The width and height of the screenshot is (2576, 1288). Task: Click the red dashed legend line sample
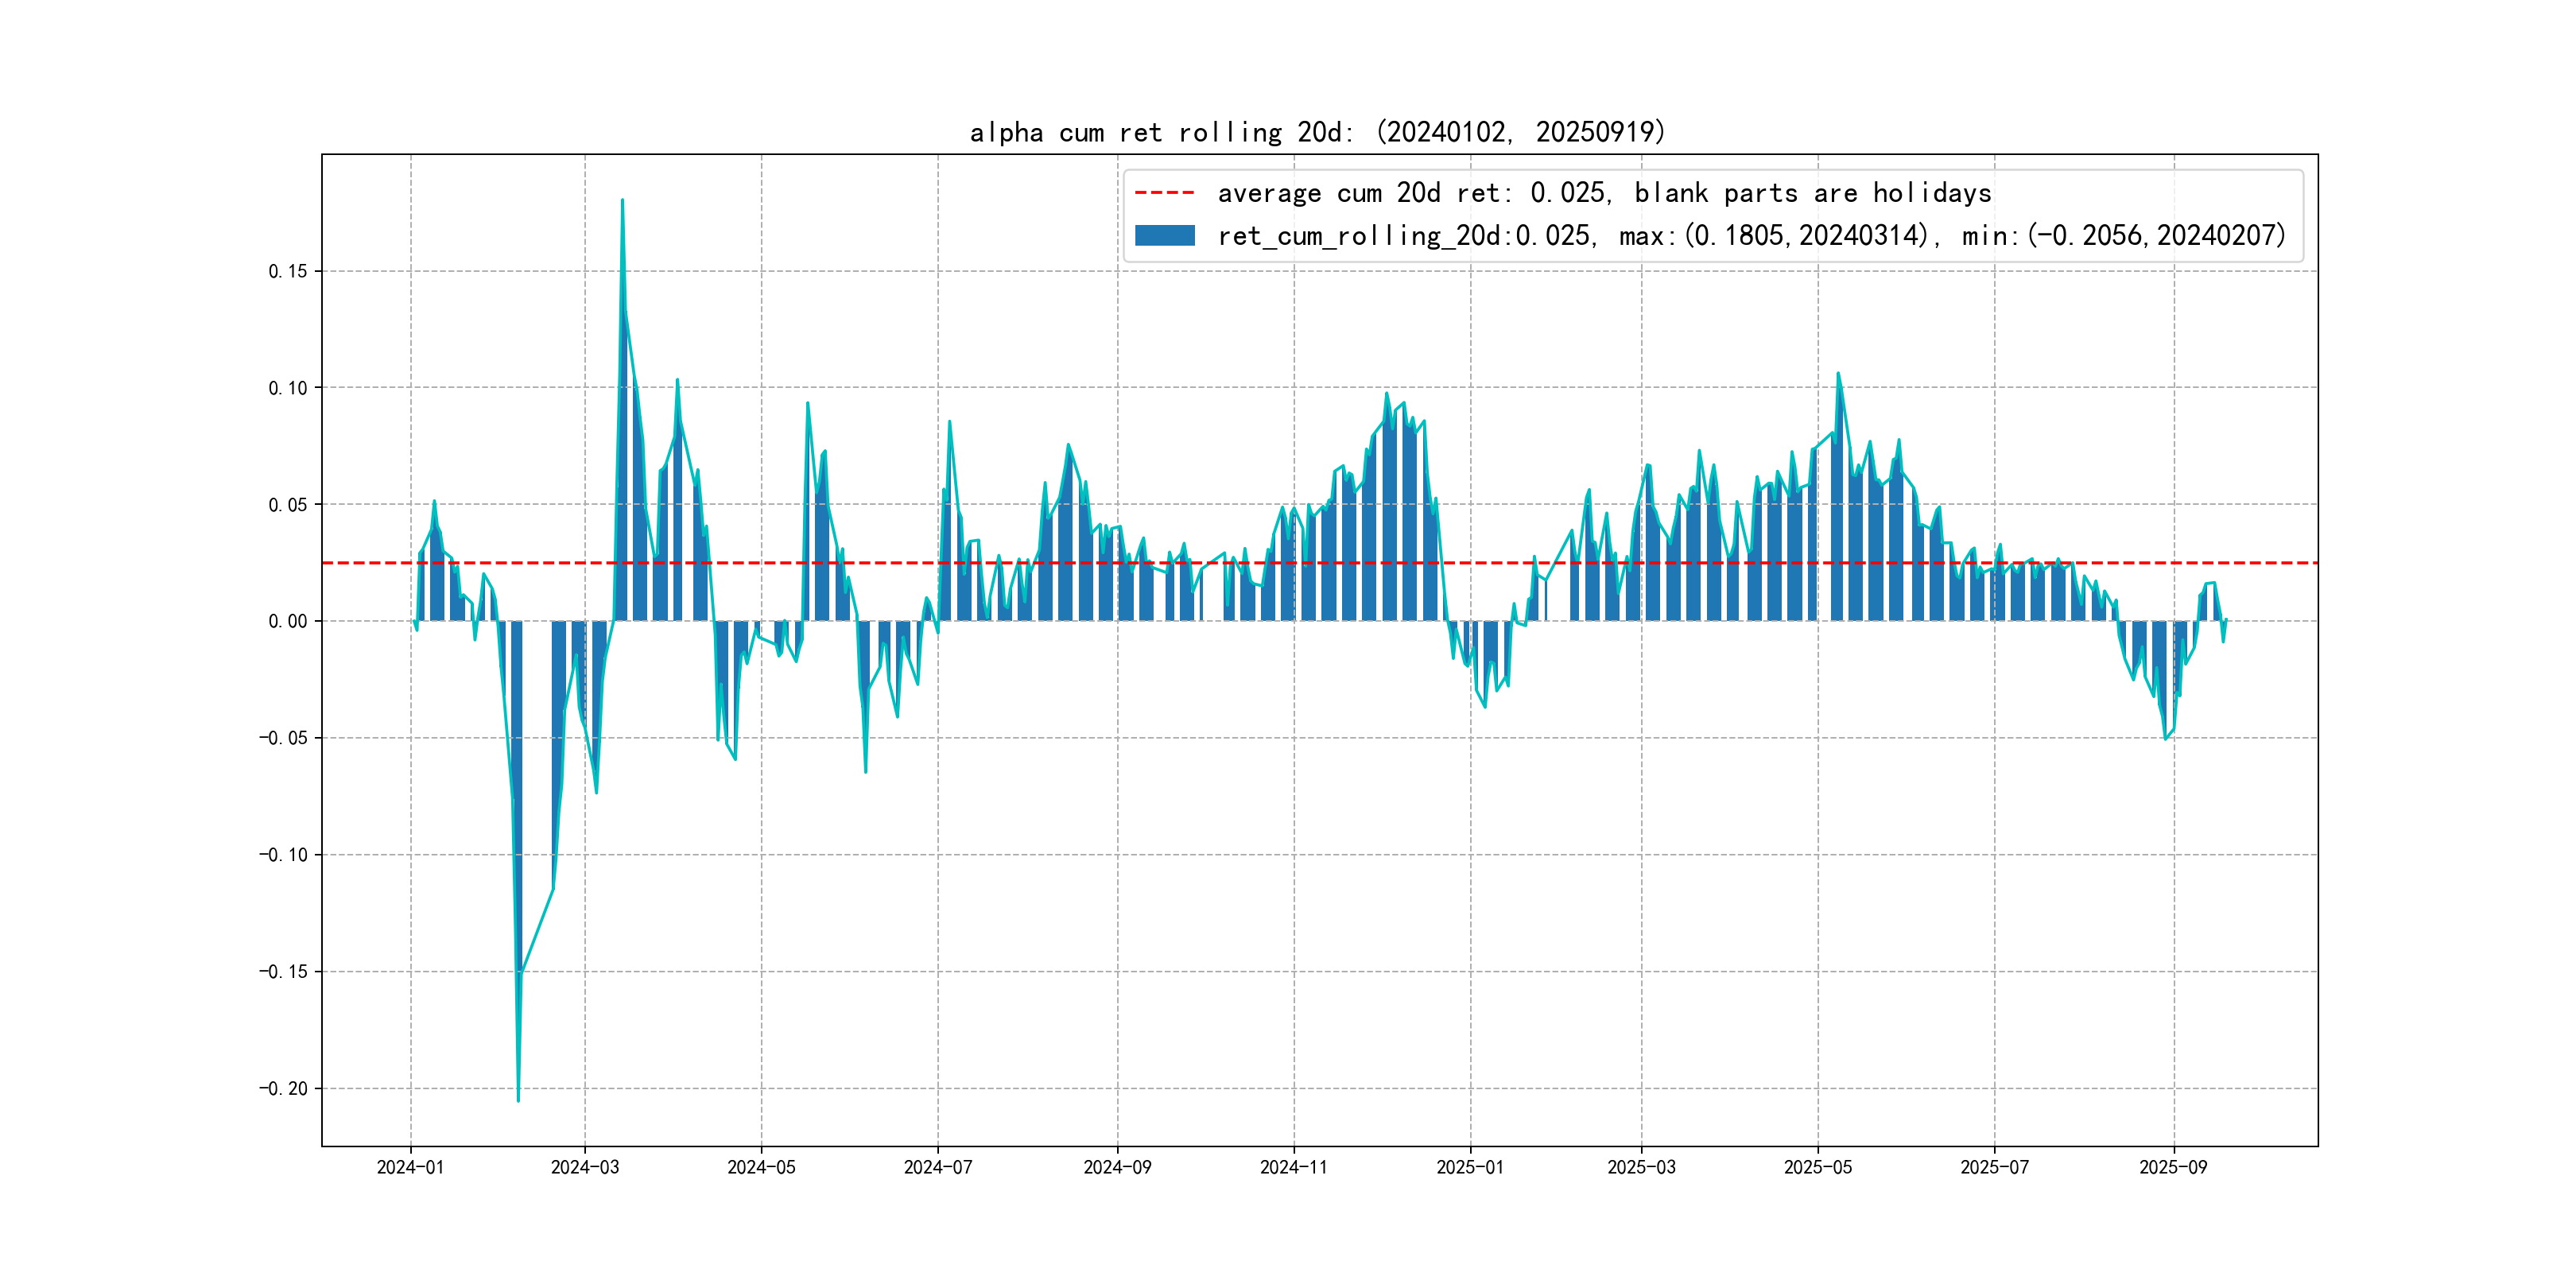[x=1164, y=193]
